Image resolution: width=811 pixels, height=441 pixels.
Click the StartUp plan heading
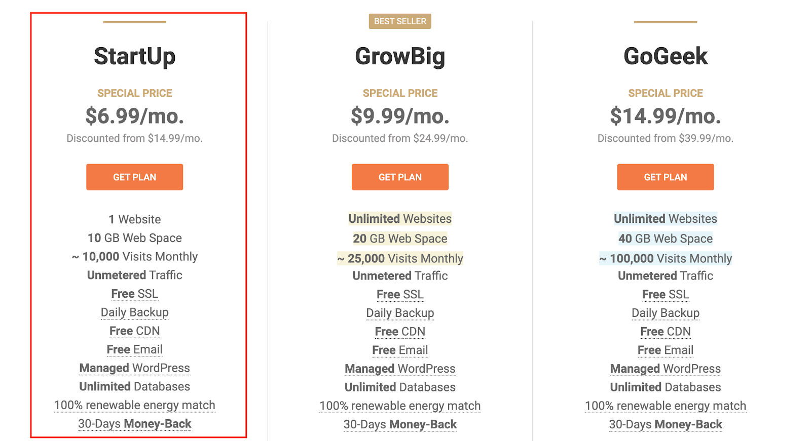(134, 56)
